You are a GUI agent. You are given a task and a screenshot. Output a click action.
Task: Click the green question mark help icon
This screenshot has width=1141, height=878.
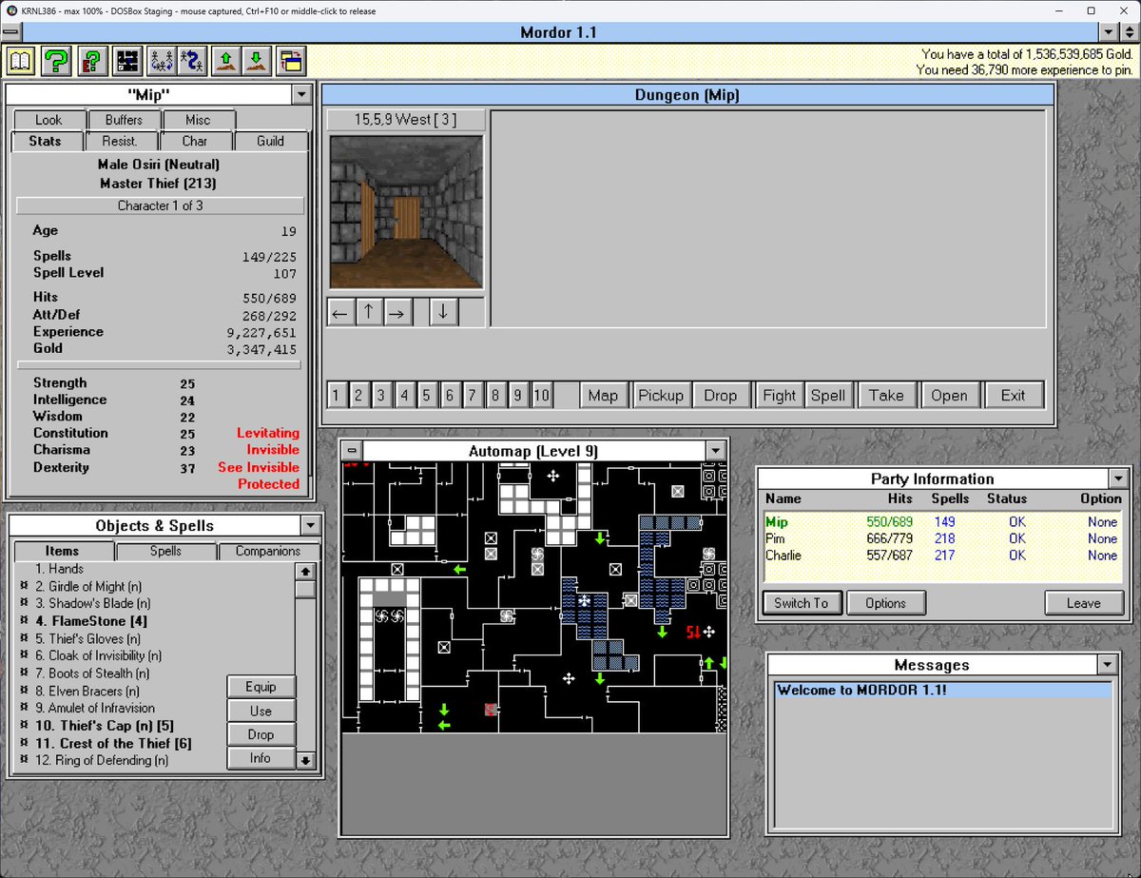(56, 61)
